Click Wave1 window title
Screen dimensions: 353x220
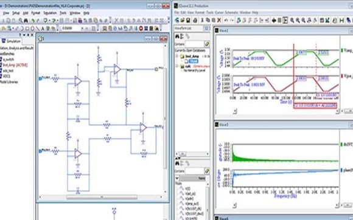pyautogui.click(x=223, y=30)
